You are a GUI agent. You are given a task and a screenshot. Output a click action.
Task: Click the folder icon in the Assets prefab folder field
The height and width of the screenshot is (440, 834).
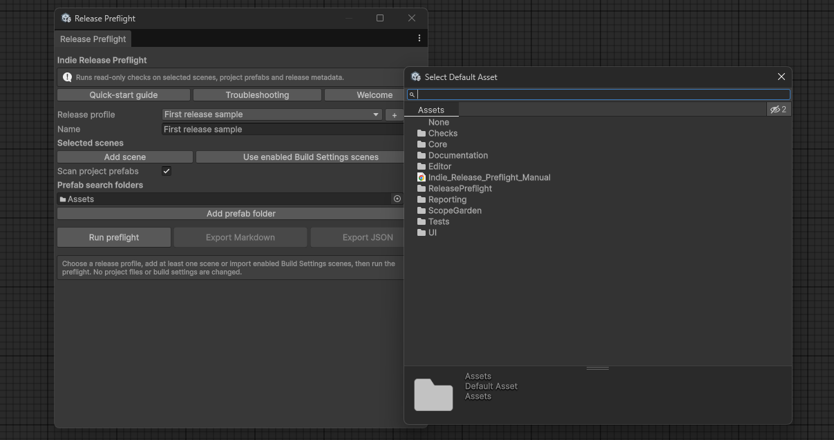pos(63,199)
